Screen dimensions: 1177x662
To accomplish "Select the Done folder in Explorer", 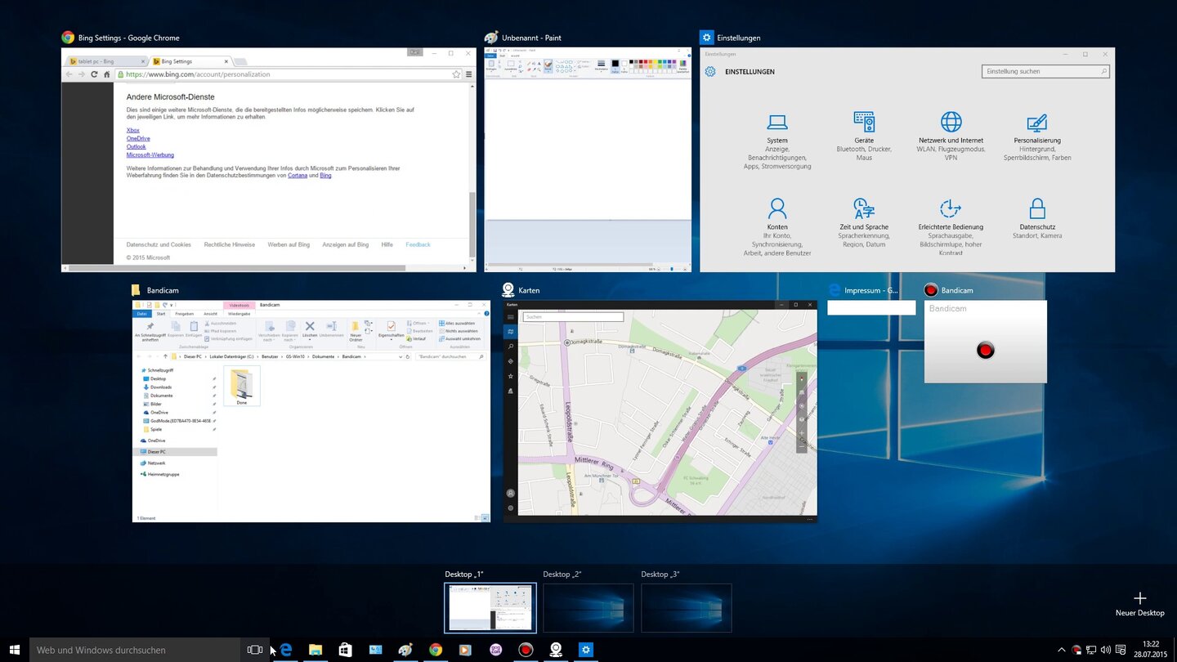I will click(x=242, y=386).
